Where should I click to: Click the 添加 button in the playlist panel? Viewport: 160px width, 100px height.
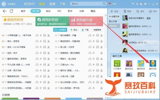pos(114,11)
